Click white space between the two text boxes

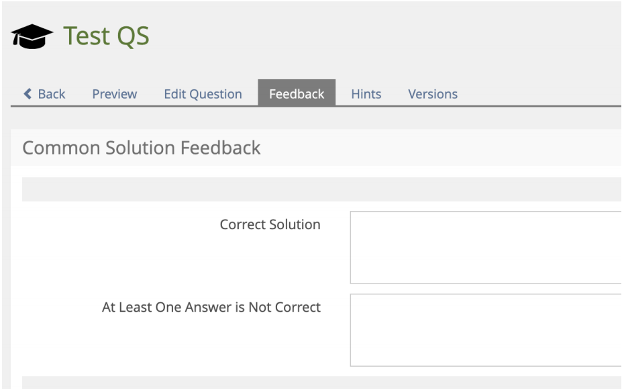485,289
